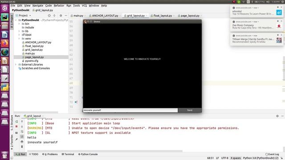Screen dimensions: 285x160
Task: Open the Refactor menu
Action: point(59,6)
